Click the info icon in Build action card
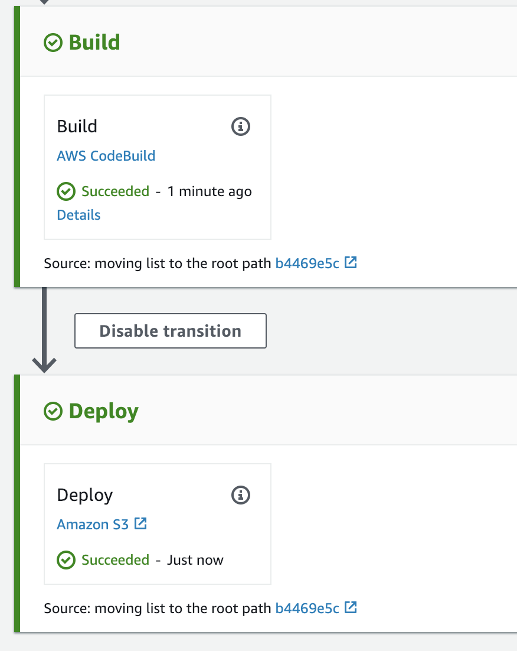Image resolution: width=517 pixels, height=651 pixels. [x=240, y=126]
